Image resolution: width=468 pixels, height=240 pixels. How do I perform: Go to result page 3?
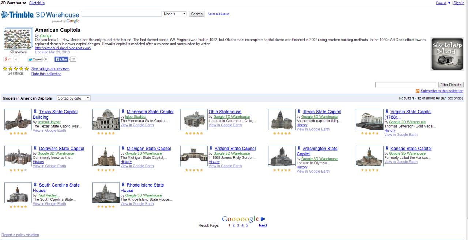(238, 225)
